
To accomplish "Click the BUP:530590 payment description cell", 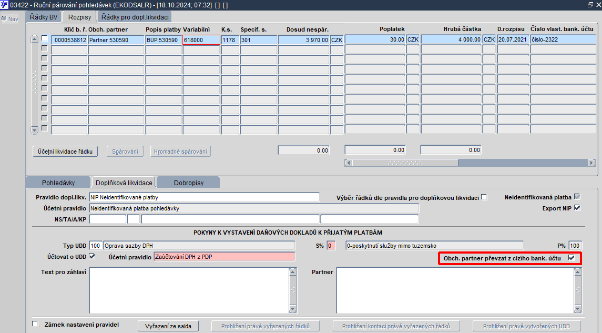I will [x=163, y=39].
